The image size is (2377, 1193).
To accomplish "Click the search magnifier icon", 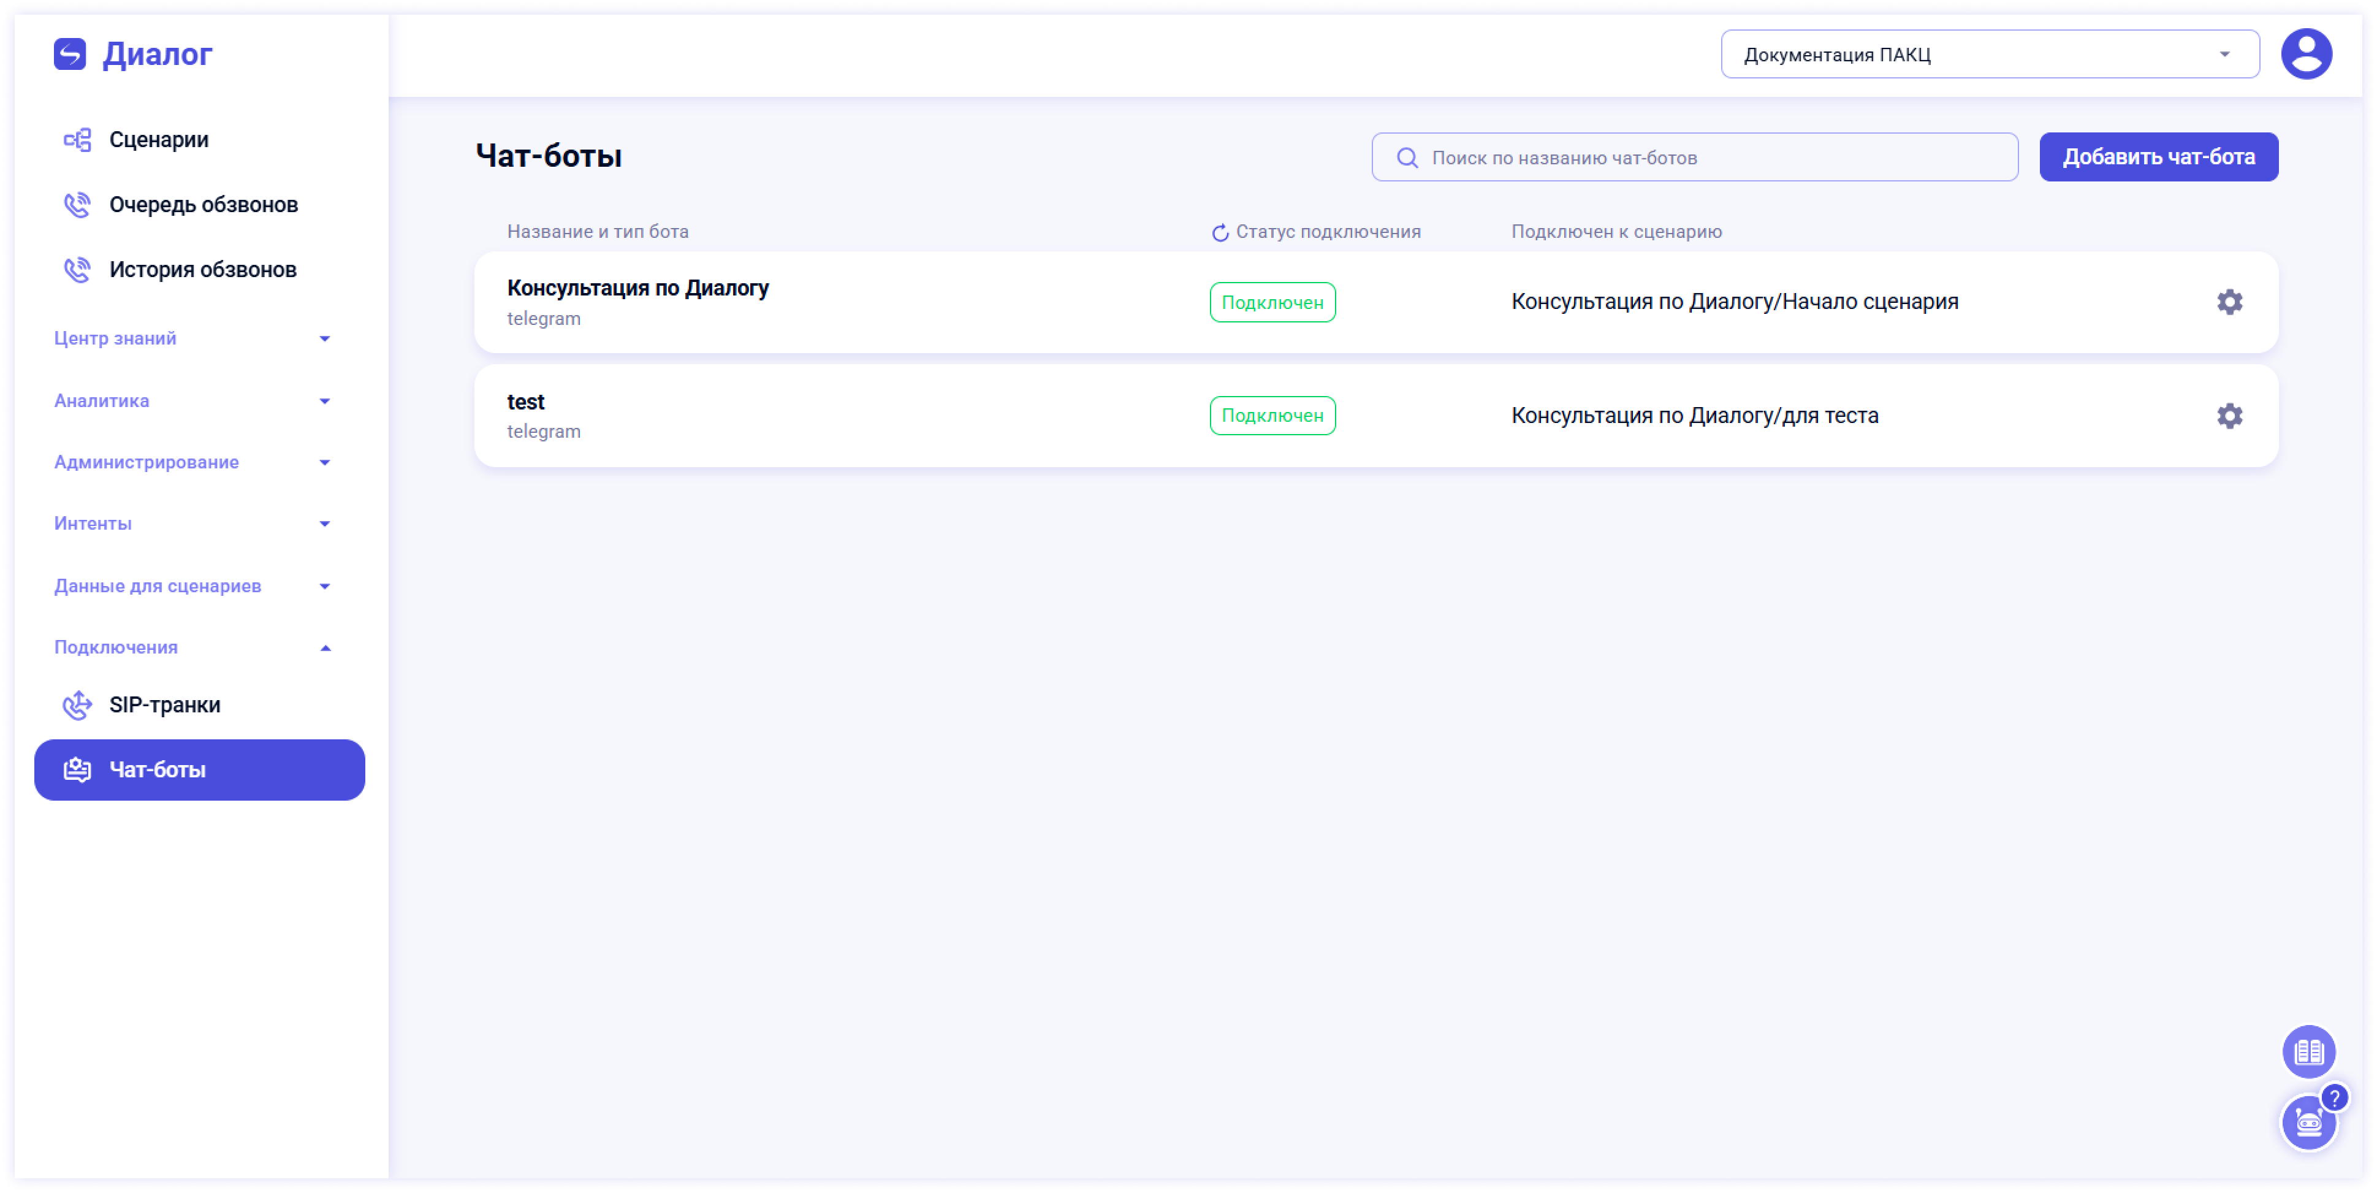I will (x=1406, y=158).
